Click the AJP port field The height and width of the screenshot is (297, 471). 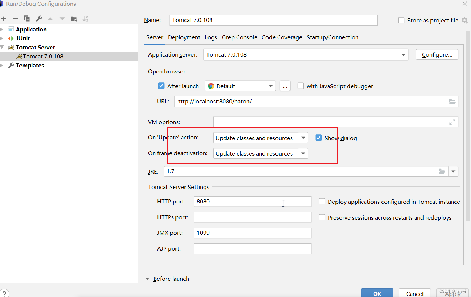252,249
